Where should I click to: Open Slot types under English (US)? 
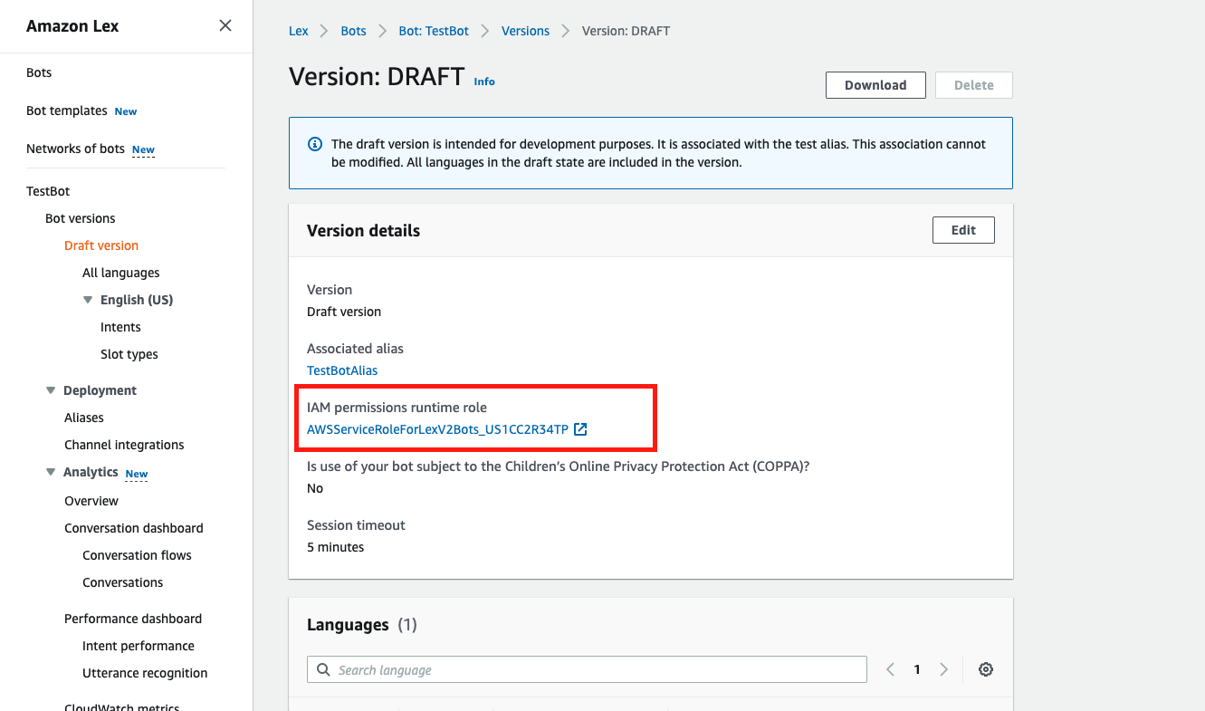[129, 354]
